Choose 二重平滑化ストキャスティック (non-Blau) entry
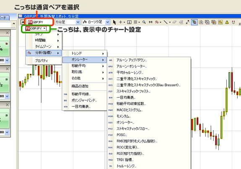241x169 pixels. coord(149,79)
